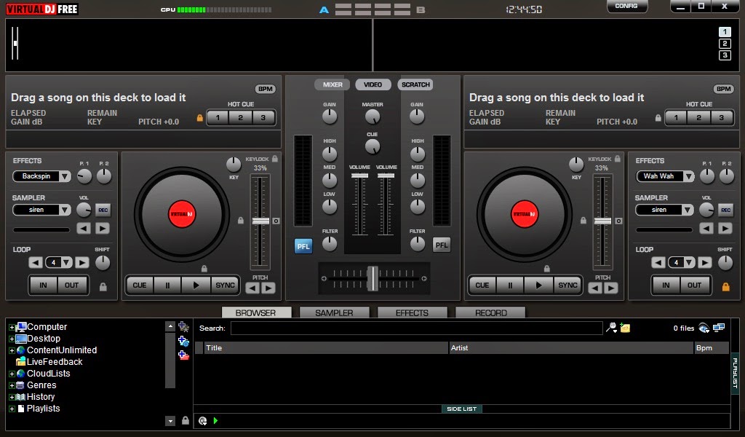
Task: Pause the left deck
Action: click(x=167, y=286)
